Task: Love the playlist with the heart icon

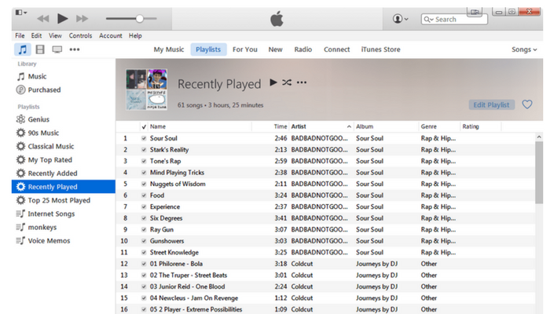Action: (x=527, y=104)
